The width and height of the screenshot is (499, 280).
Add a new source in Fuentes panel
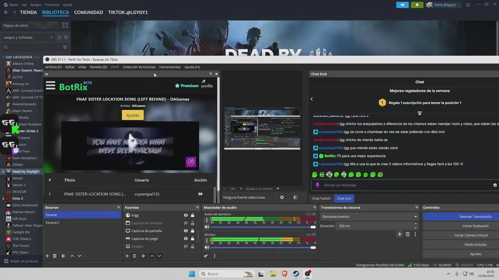[x=127, y=256]
